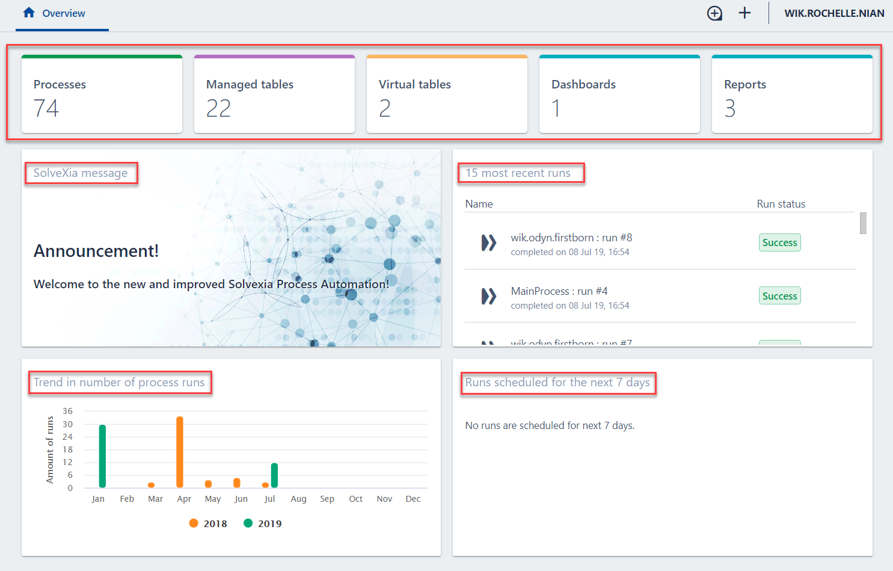The height and width of the screenshot is (571, 893).
Task: Switch to the Overview tab
Action: 63,13
